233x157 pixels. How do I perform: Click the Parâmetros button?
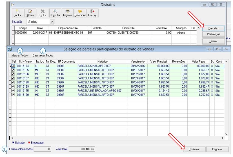coord(213,34)
